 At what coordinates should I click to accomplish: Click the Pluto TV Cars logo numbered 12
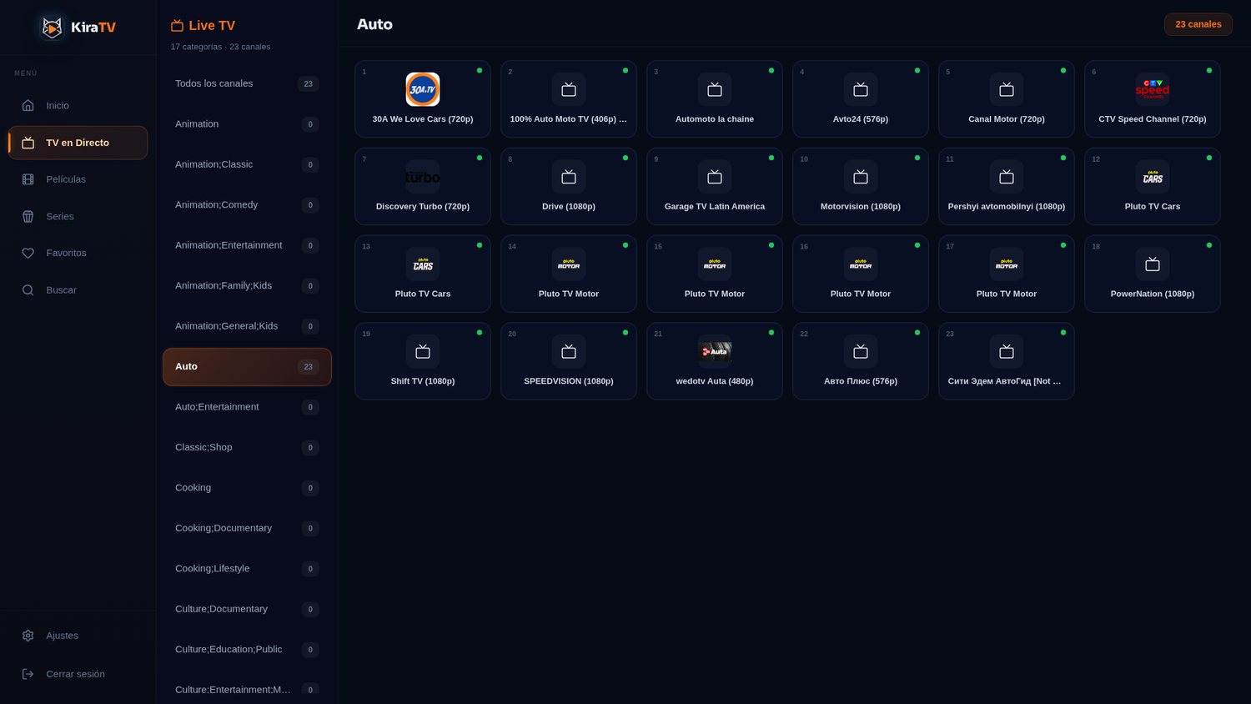1153,177
